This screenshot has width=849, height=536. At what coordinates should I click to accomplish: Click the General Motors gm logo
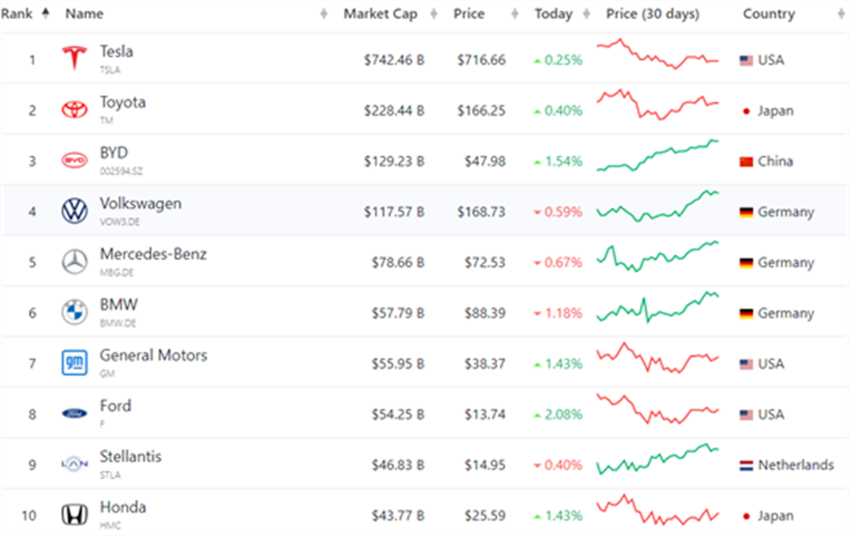pos(74,363)
